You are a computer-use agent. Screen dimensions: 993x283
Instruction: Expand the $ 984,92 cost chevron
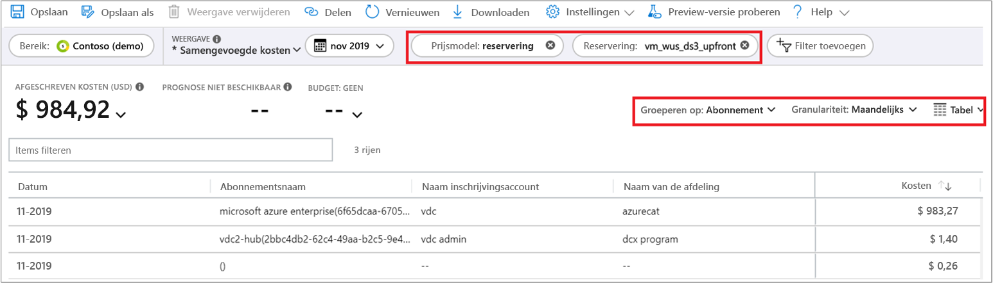[121, 115]
